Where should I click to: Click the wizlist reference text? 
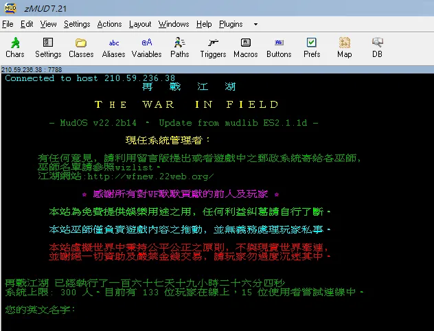[x=134, y=168]
